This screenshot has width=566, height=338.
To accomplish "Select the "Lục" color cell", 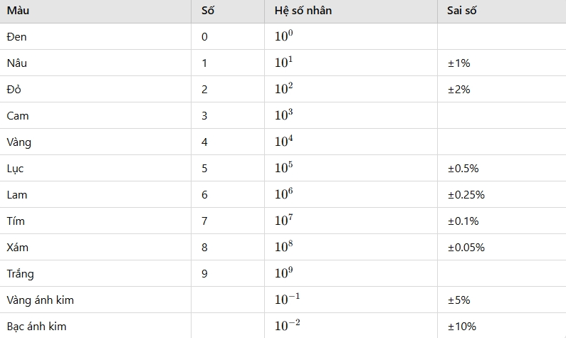I will [x=15, y=169].
